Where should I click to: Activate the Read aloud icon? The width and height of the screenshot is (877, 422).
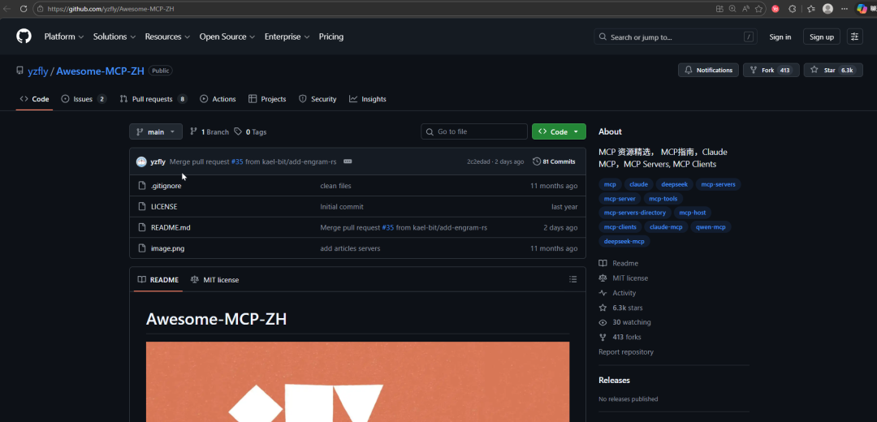[x=745, y=9]
